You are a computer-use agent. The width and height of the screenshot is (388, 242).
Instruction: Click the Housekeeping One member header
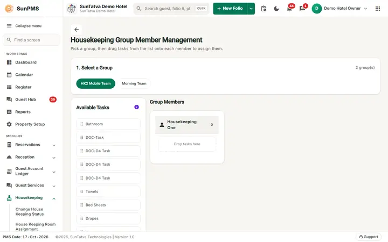pos(187,125)
